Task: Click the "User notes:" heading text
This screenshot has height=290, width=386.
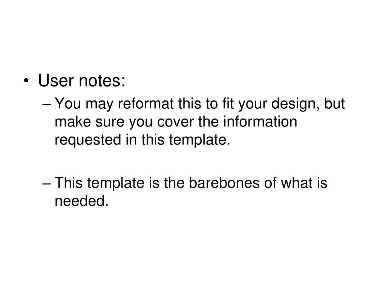Action: point(82,80)
